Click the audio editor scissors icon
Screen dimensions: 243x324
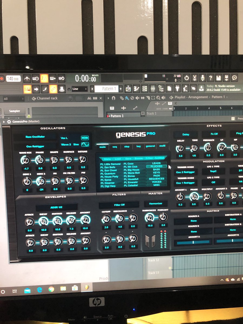194,78
